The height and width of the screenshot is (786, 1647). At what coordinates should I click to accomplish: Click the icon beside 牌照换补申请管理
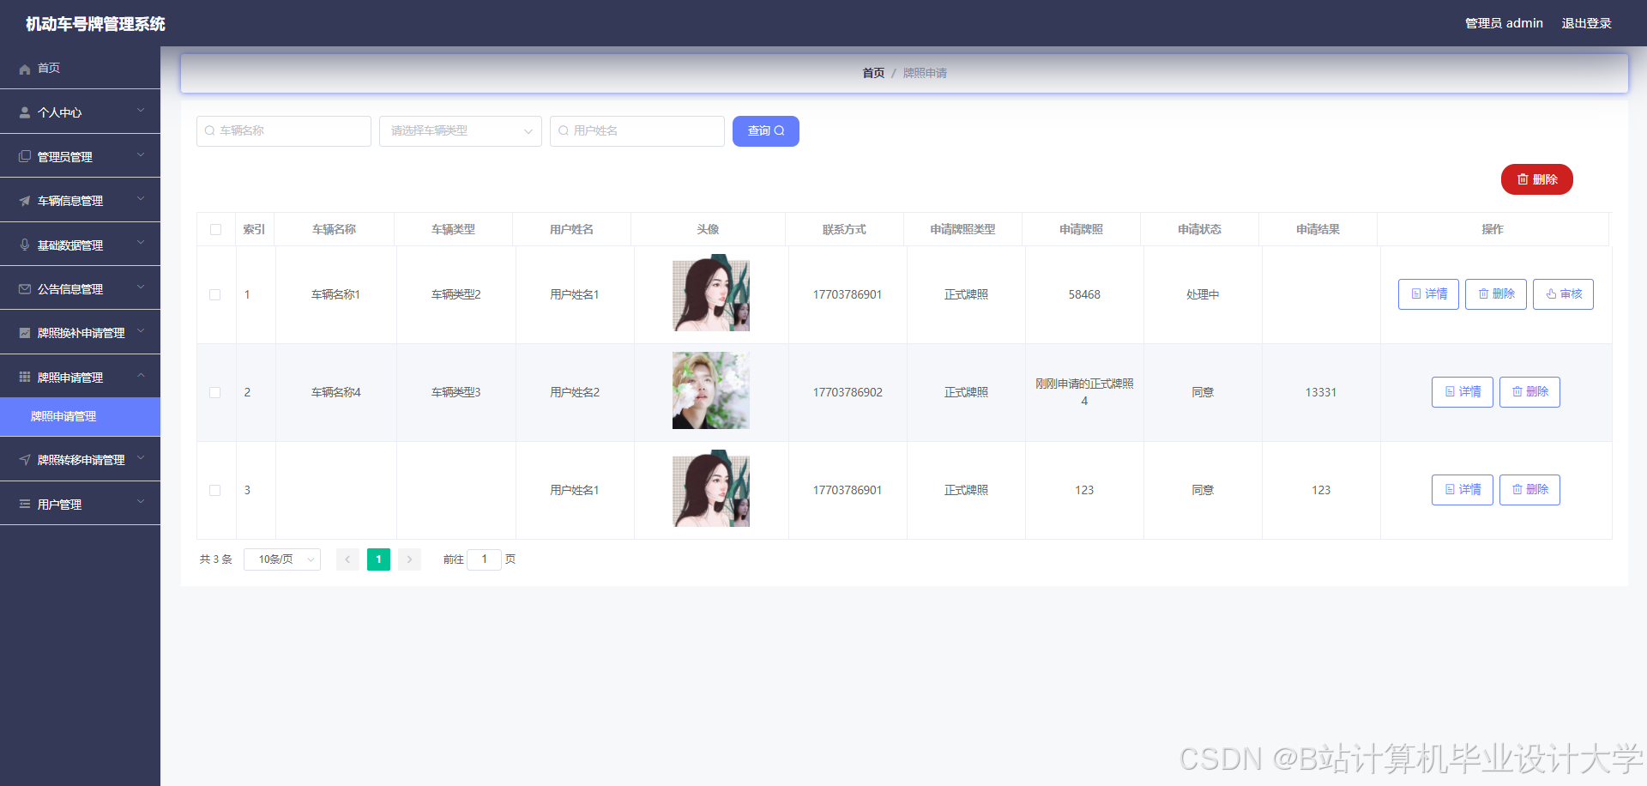pyautogui.click(x=25, y=333)
